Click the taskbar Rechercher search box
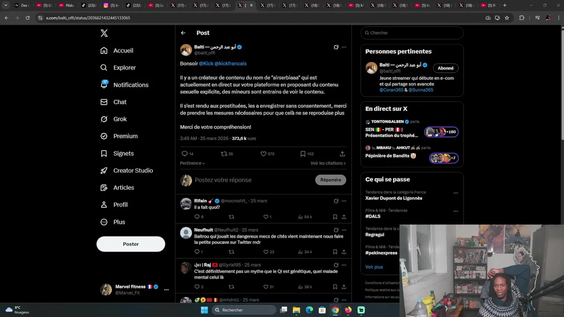 (x=244, y=310)
